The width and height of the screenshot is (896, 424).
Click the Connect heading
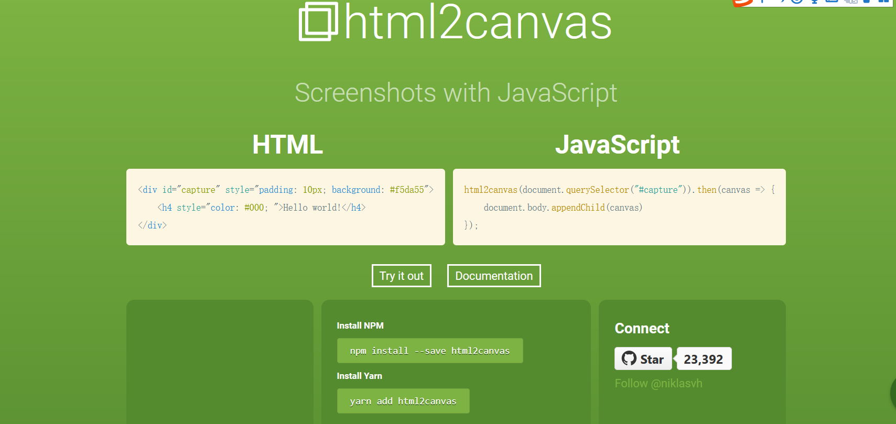(642, 329)
